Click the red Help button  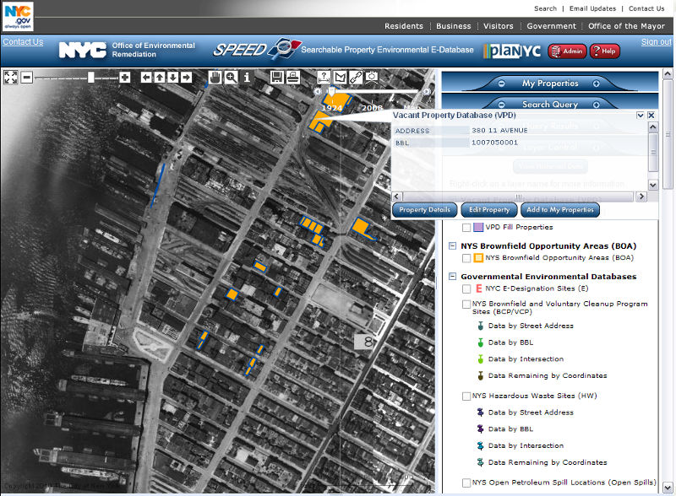point(604,51)
